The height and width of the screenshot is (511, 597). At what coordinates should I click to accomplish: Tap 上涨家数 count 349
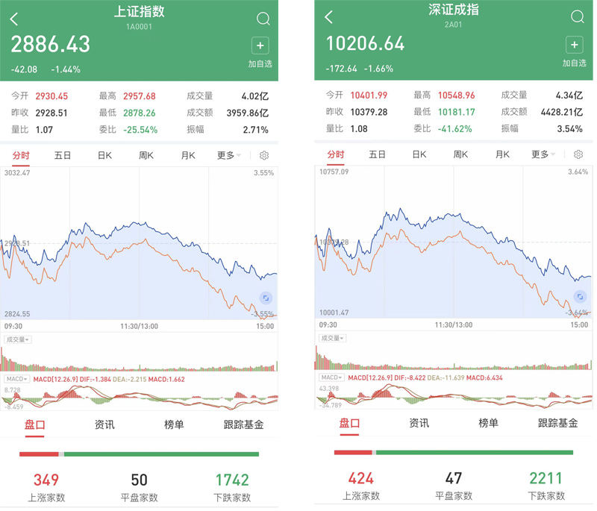coord(46,480)
